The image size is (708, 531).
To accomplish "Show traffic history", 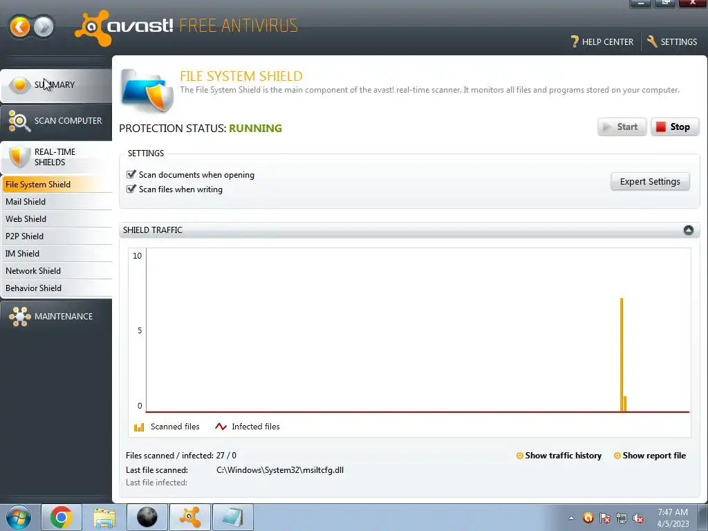I will (x=559, y=456).
